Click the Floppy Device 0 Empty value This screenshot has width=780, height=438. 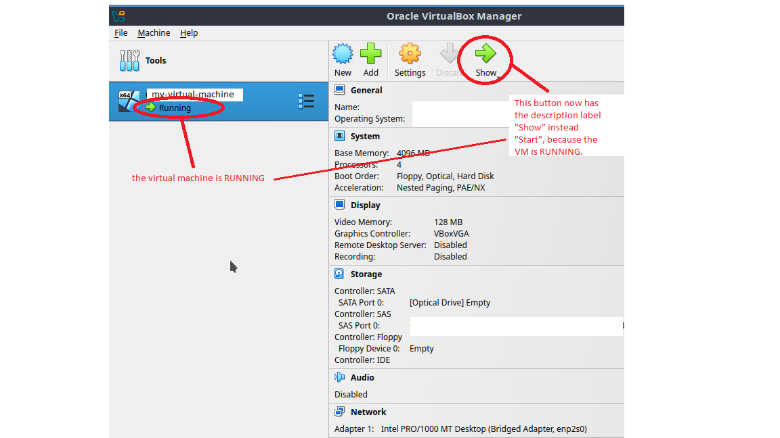(x=421, y=349)
